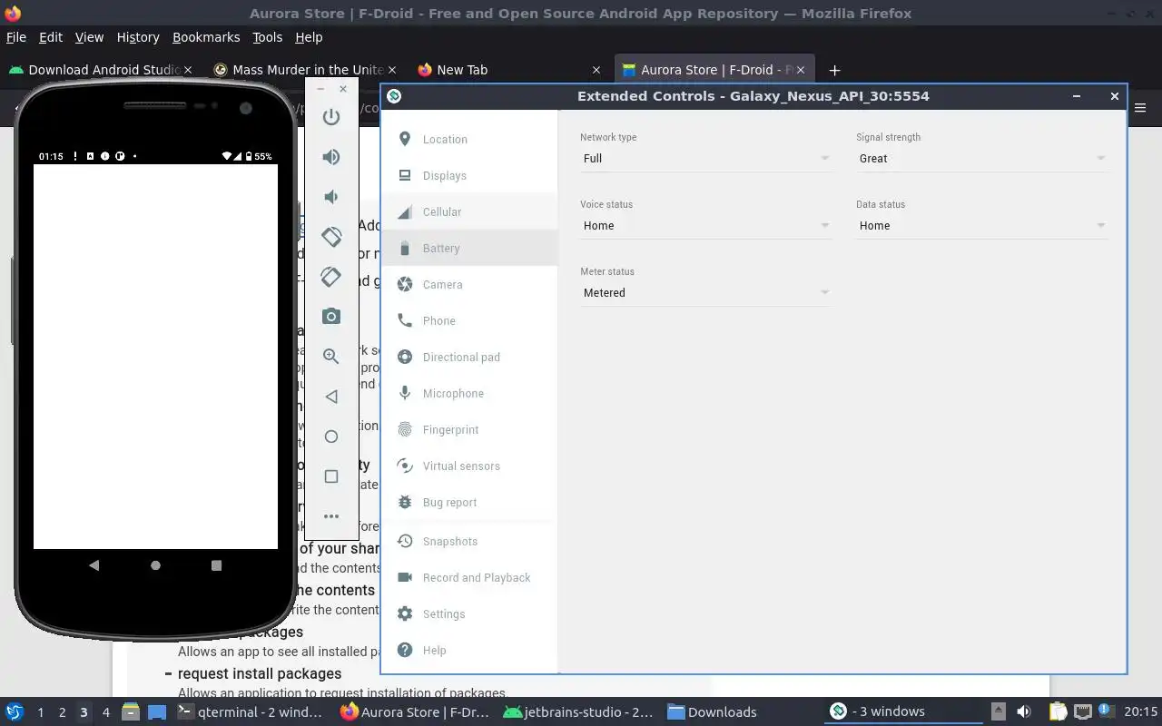Viewport: 1162px width, 726px height.
Task: Open Phone section in Extended Controls
Action: (469, 320)
